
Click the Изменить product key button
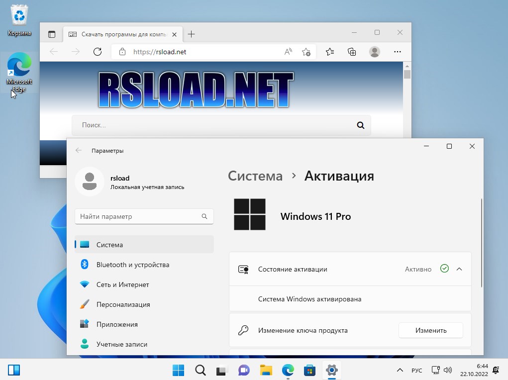(x=430, y=330)
